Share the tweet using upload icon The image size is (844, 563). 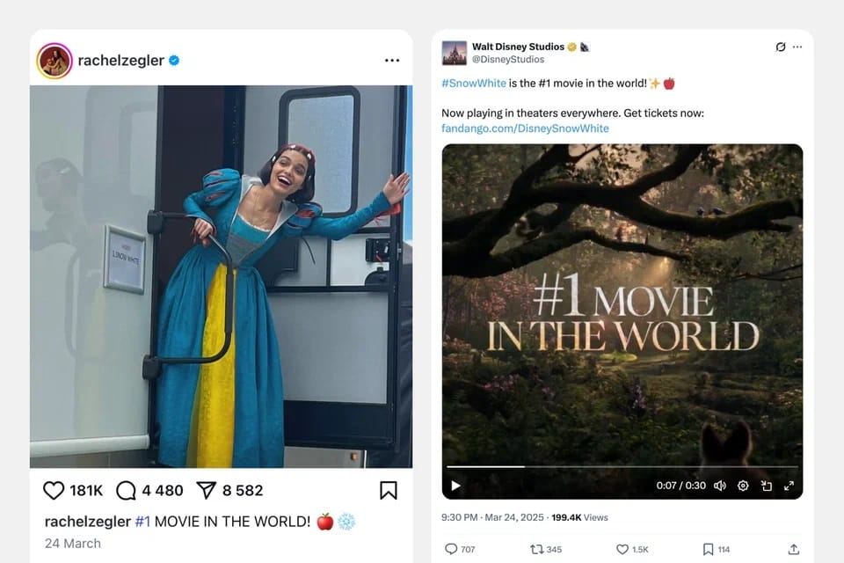coord(794,549)
